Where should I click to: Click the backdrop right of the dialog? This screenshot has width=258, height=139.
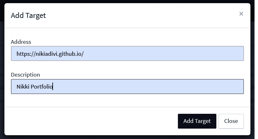coord(254,47)
